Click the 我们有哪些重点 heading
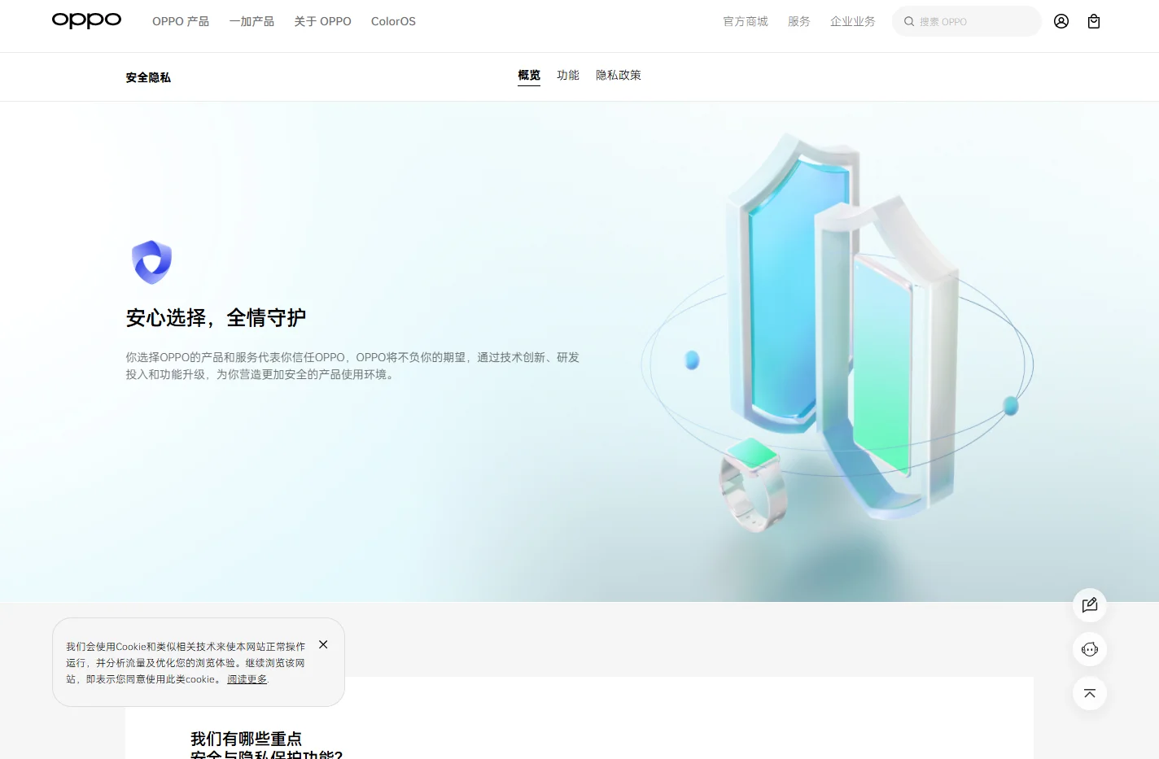1159x759 pixels. tap(246, 739)
